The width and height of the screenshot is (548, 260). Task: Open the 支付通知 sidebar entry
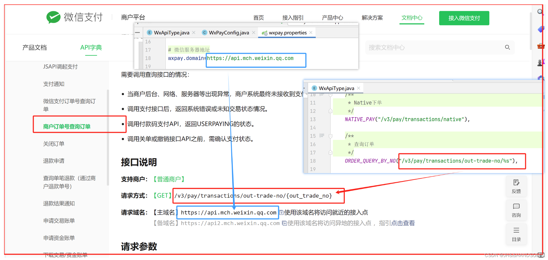[54, 84]
